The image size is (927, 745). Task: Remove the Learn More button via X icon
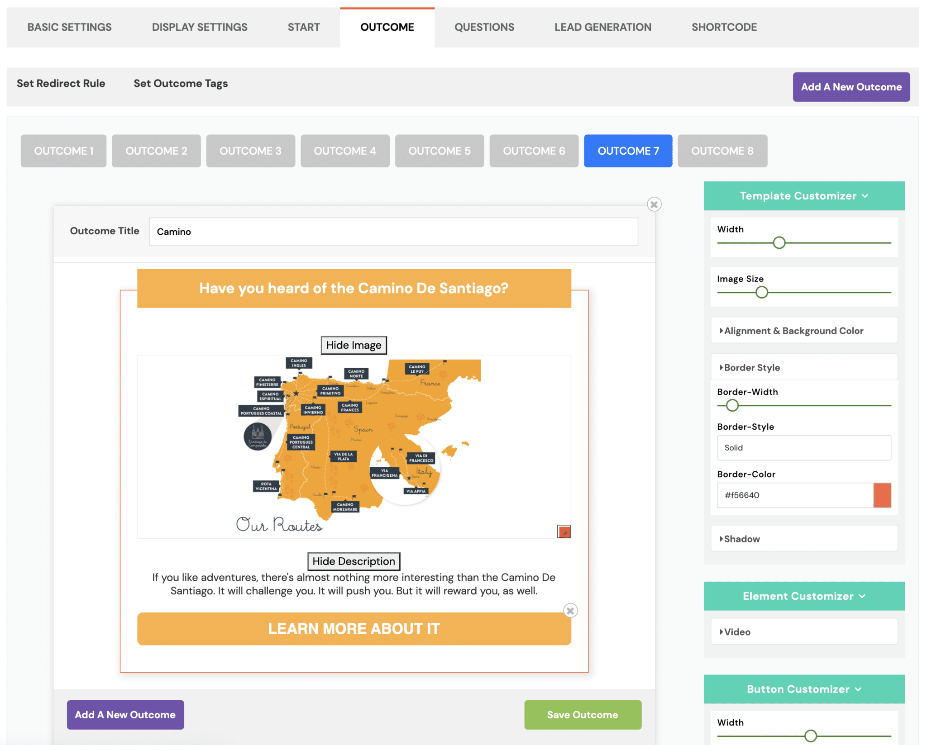pos(570,611)
